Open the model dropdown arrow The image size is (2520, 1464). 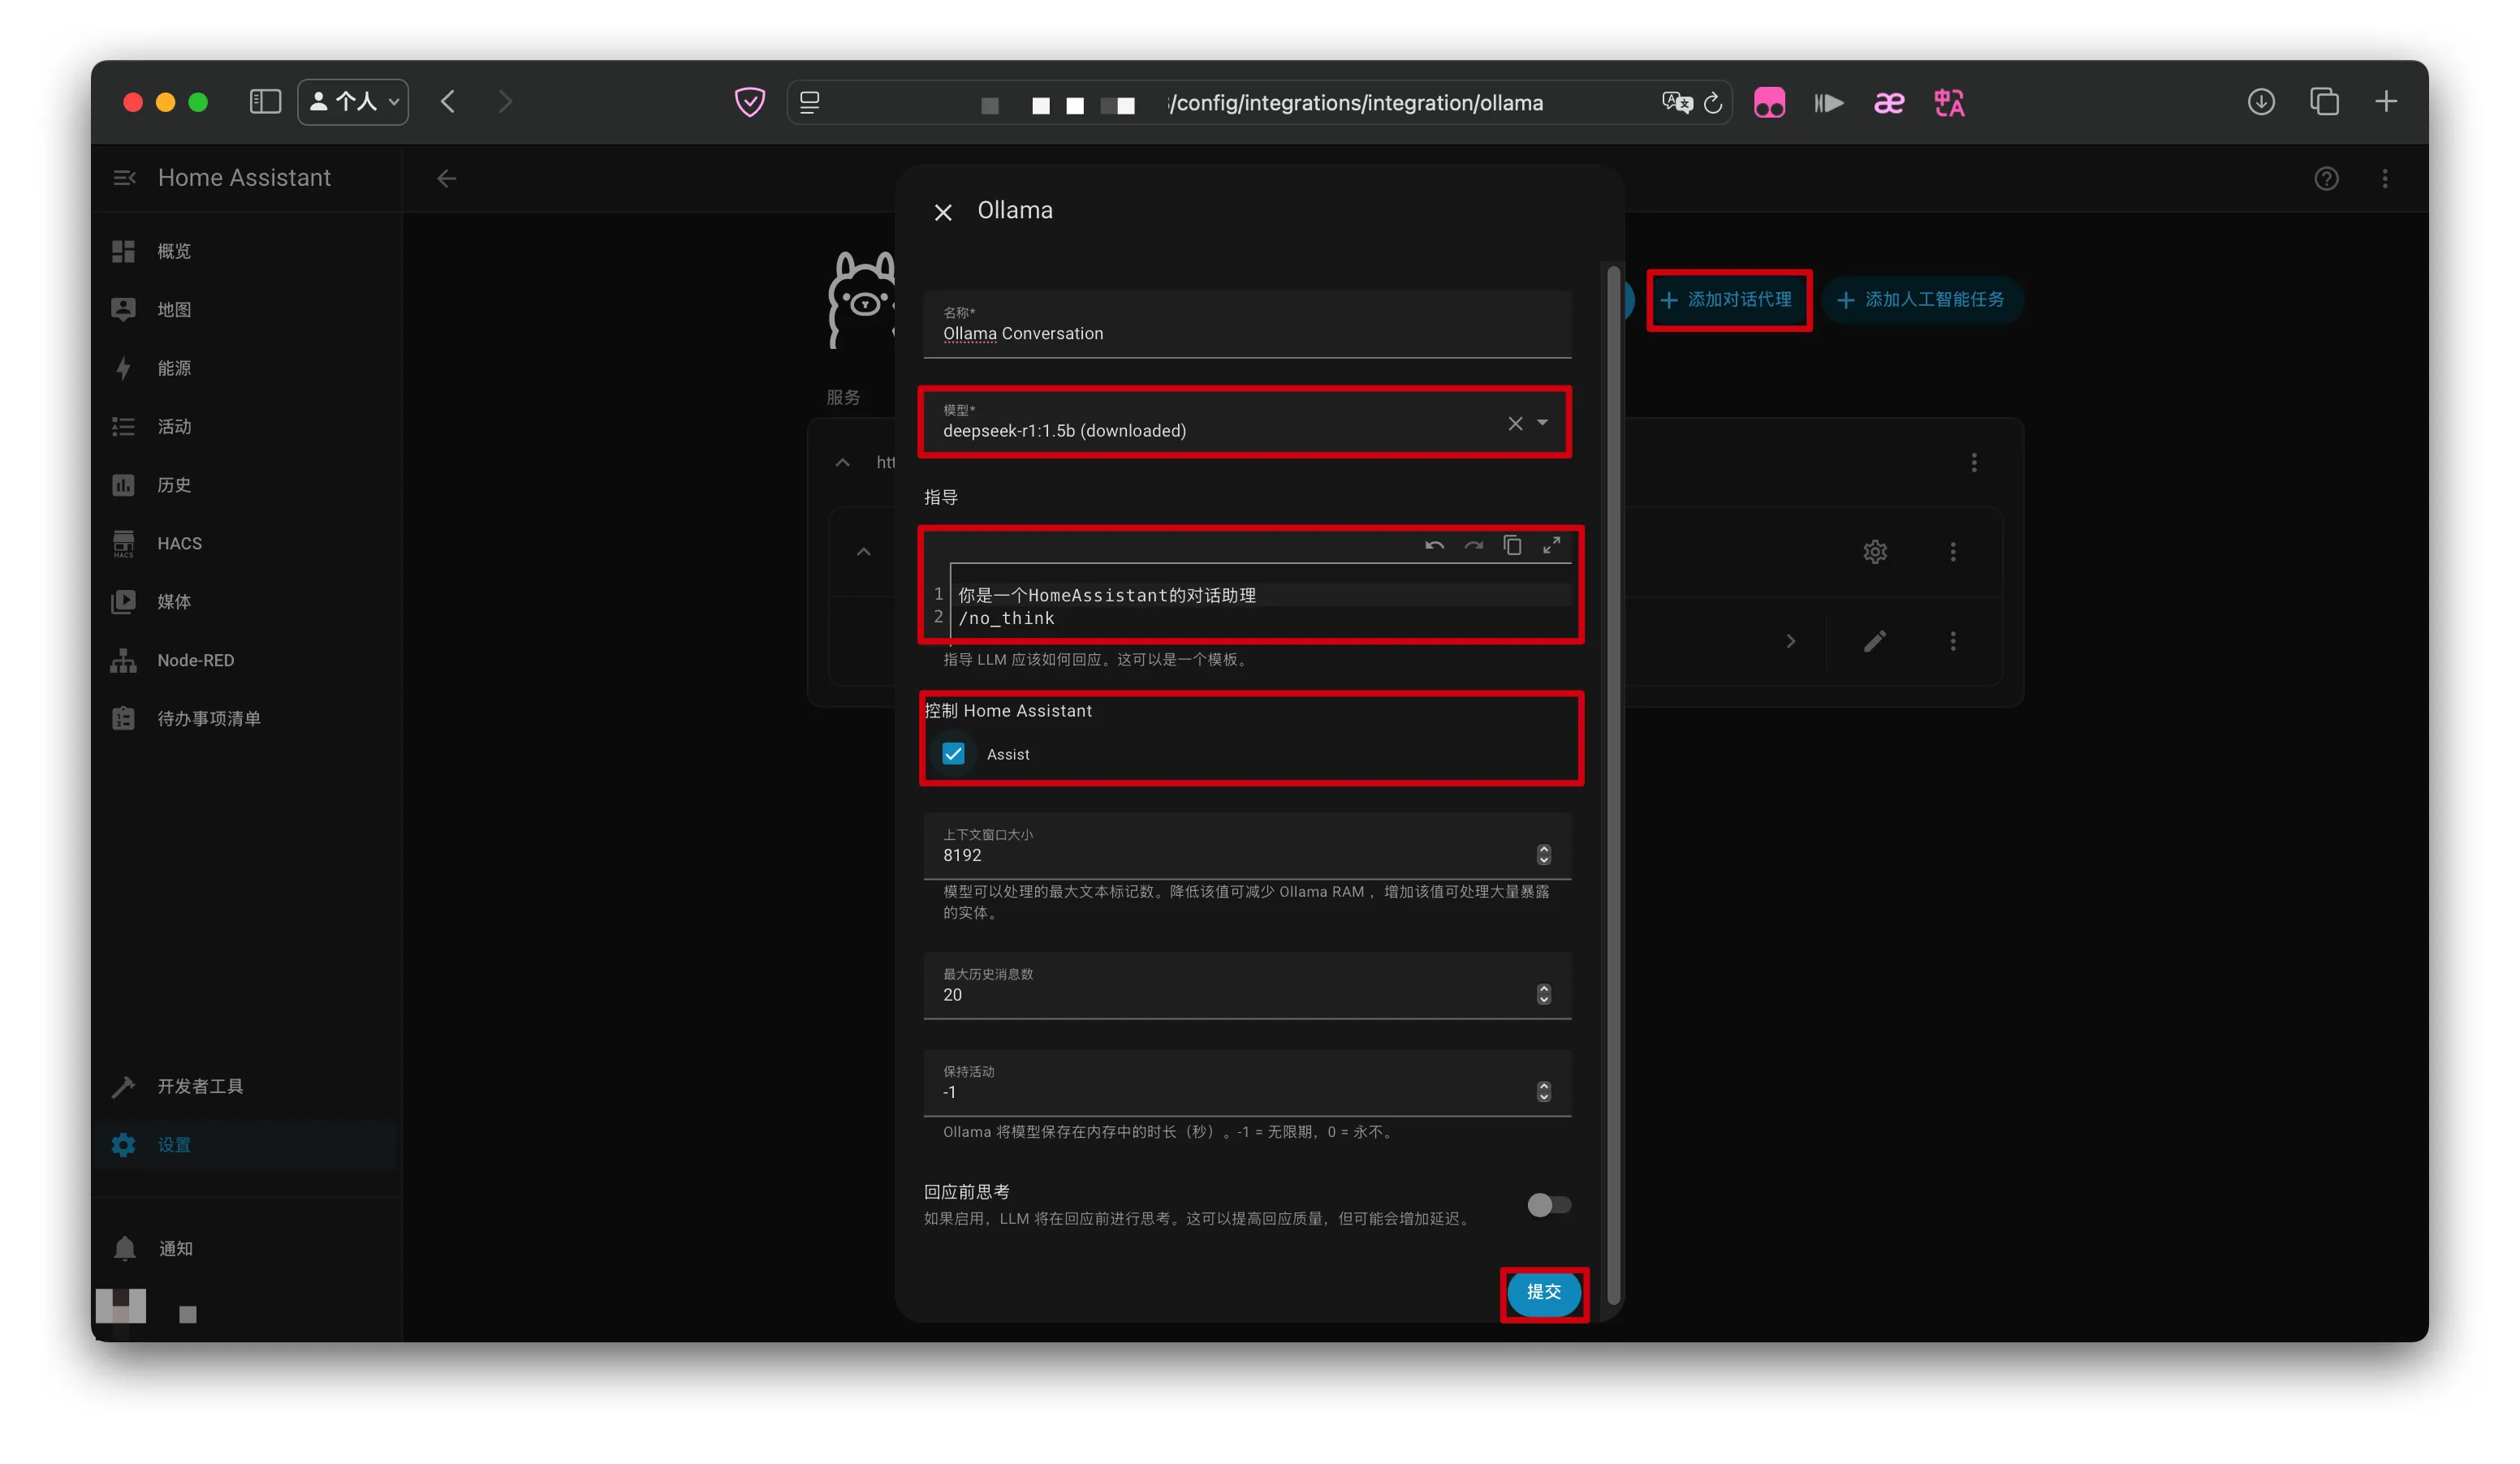1543,423
